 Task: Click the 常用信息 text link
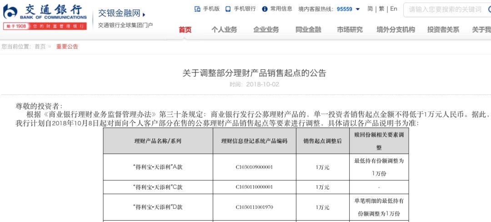pos(281,9)
